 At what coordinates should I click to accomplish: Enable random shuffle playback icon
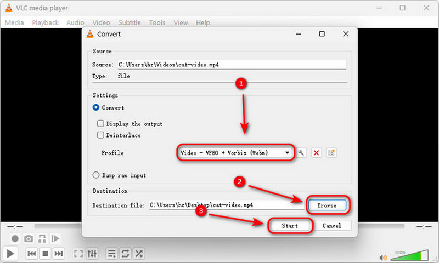click(139, 254)
